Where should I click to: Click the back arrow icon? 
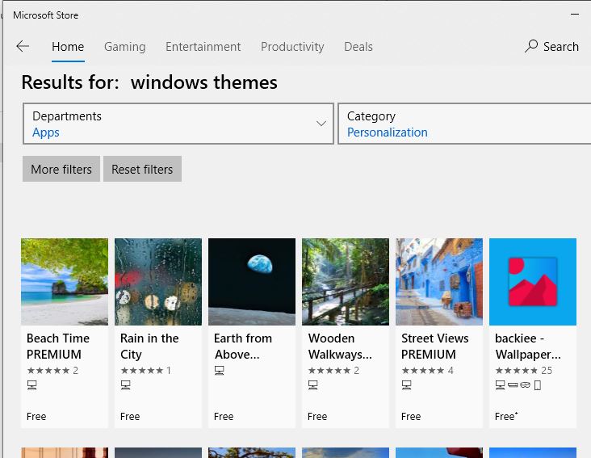tap(23, 47)
